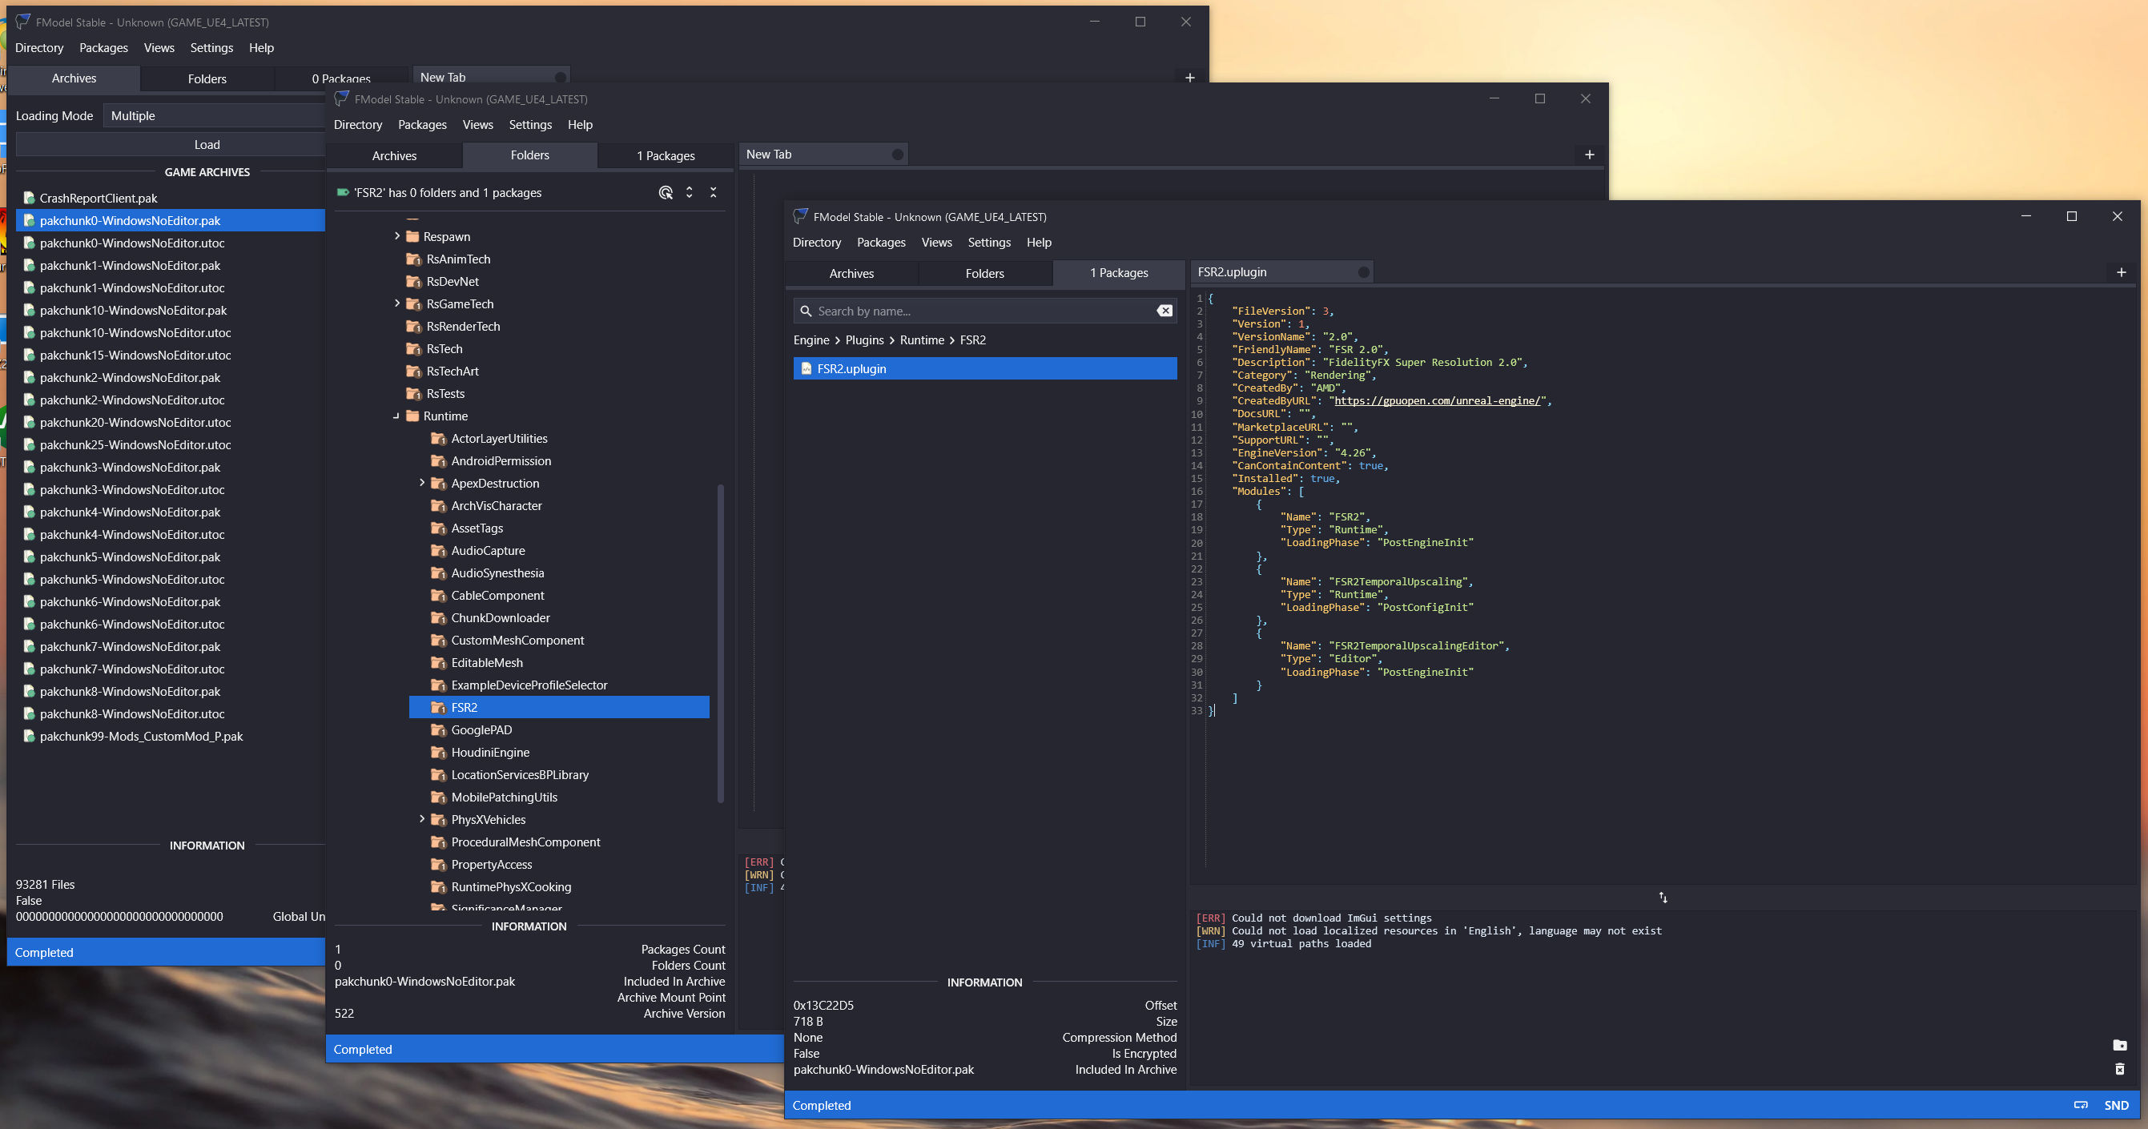
Task: Close the FSR2.uplugin tab using its round button
Action: pyautogui.click(x=1364, y=273)
